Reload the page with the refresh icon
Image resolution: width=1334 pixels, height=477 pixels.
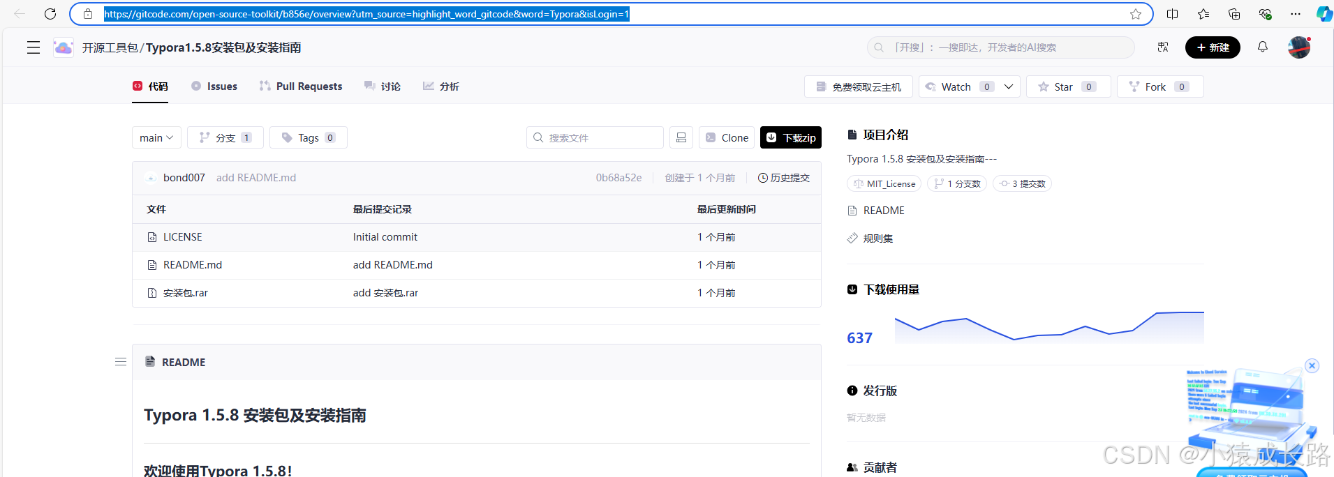(x=50, y=14)
